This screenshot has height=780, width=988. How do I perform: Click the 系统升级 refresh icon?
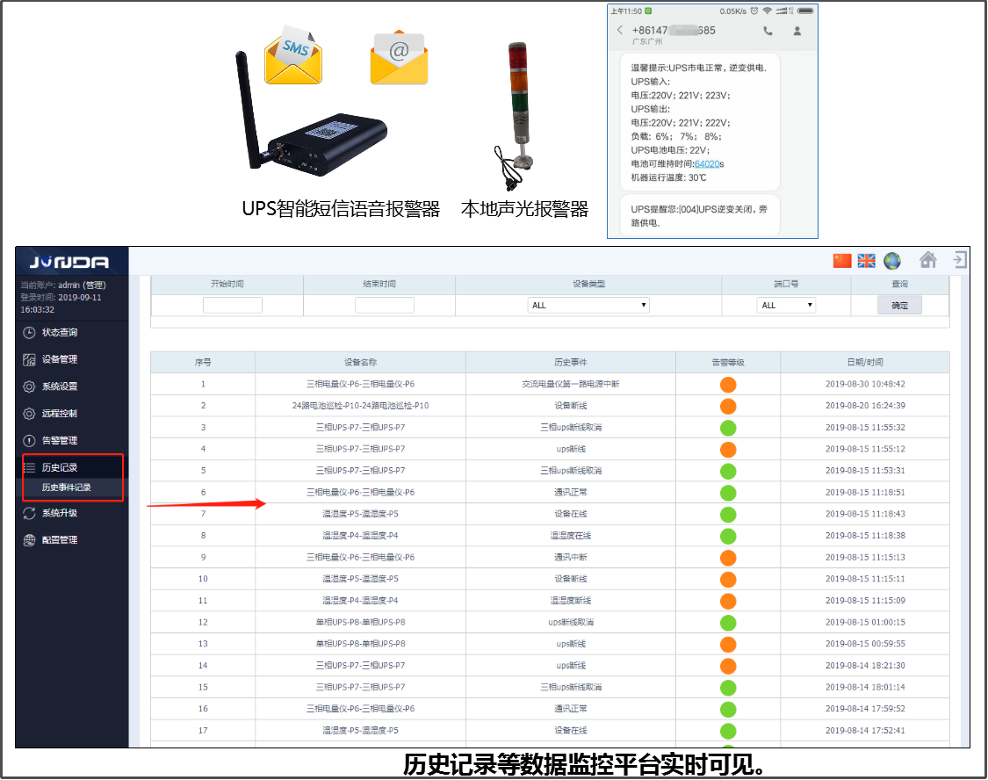(x=29, y=514)
